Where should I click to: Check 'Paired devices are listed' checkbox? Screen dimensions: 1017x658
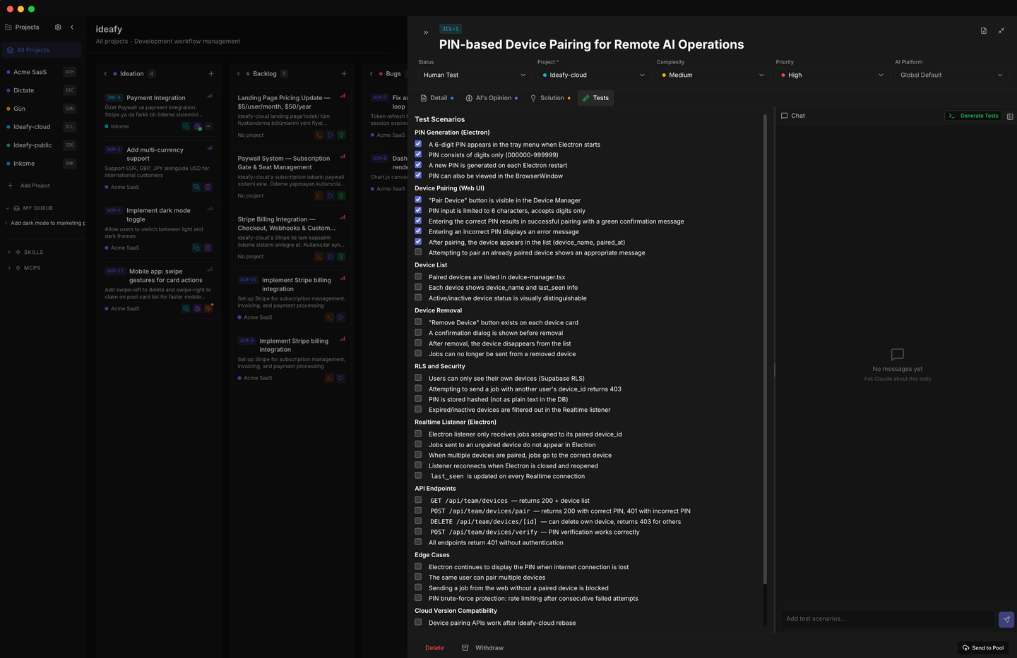[x=418, y=276]
